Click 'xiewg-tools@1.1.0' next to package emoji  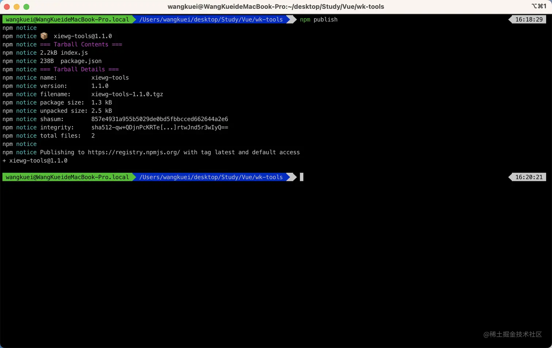(x=83, y=36)
